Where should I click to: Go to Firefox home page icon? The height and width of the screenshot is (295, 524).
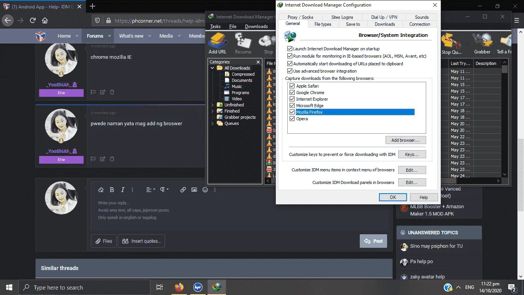point(45,20)
